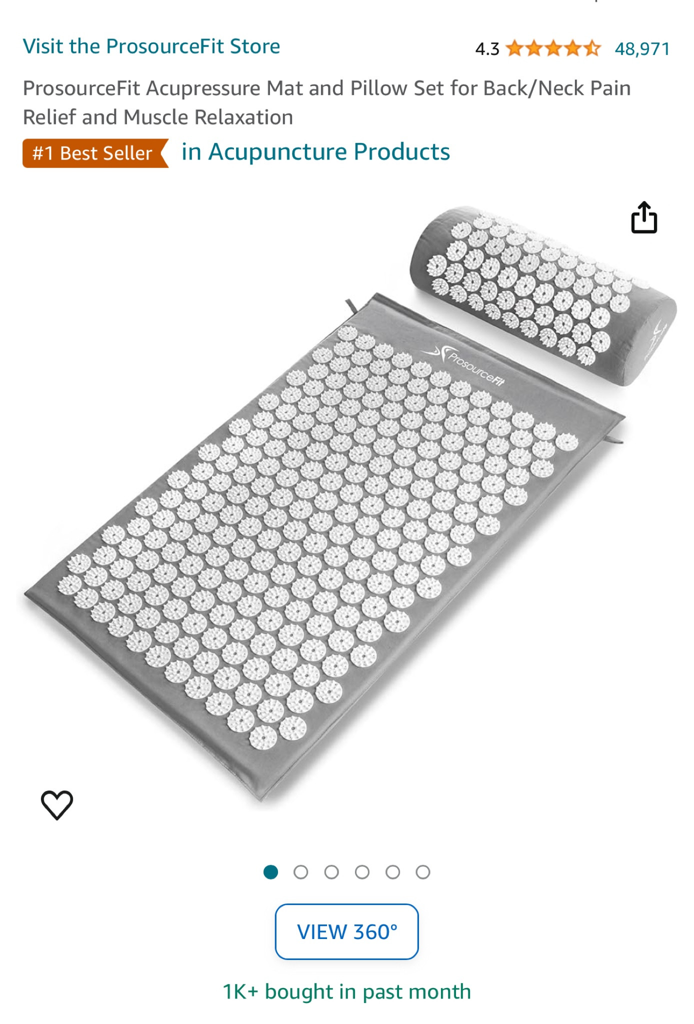Switch to second product image dot
This screenshot has width=694, height=1024.
pos(301,872)
